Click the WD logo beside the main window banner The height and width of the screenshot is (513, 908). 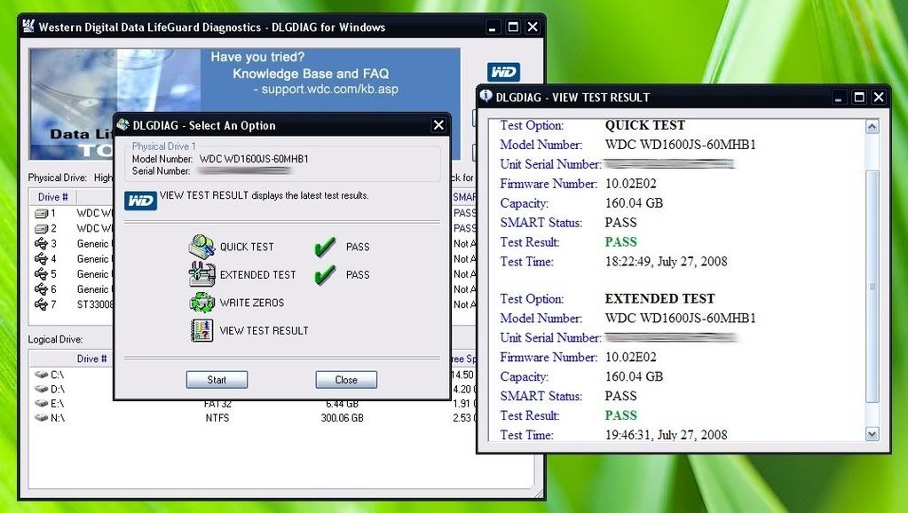point(503,72)
